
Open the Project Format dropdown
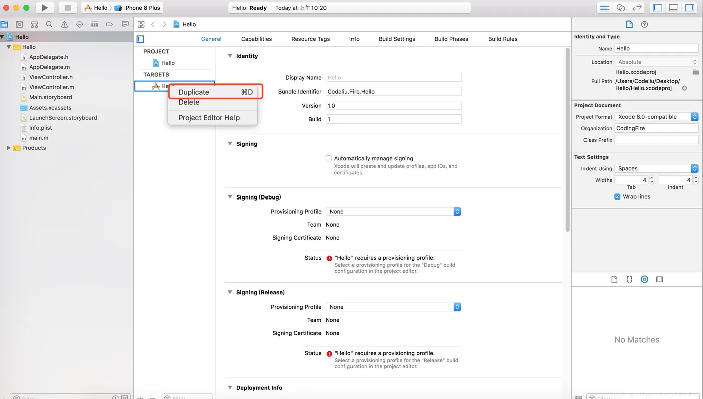[656, 117]
